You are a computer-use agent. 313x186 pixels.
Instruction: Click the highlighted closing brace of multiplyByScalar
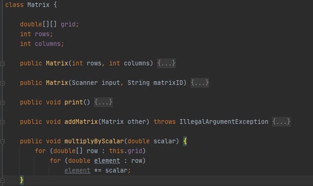coord(22,180)
